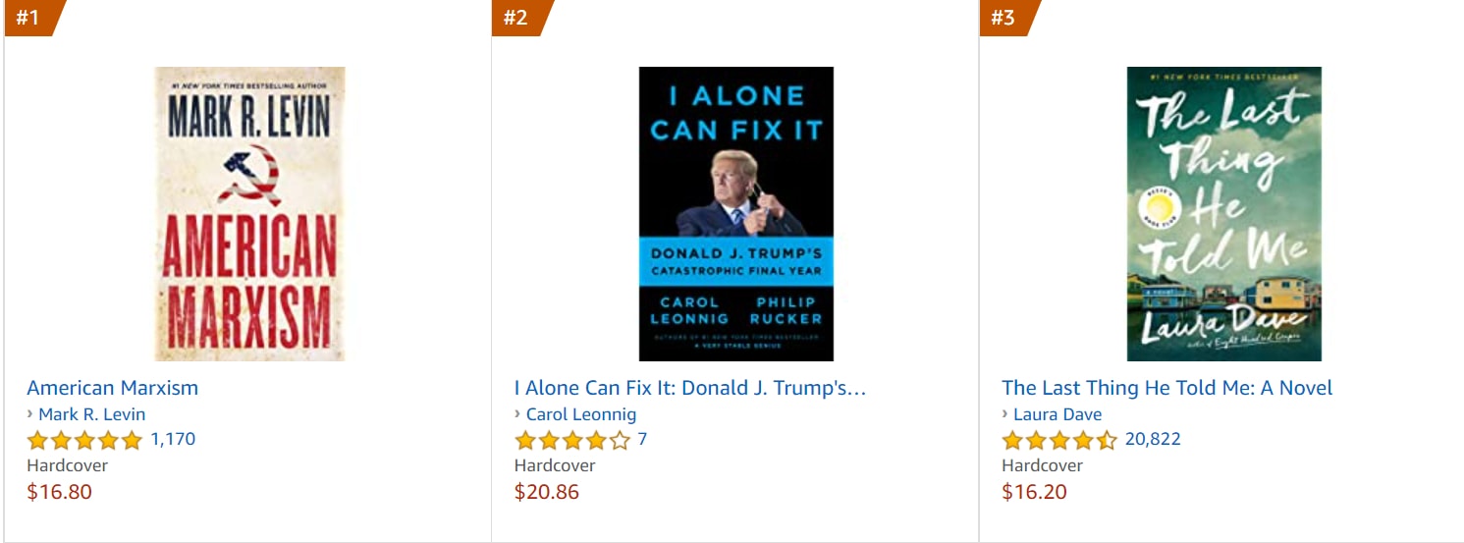Image resolution: width=1464 pixels, height=543 pixels.
Task: Open the I Alone Can Fix It title link
Action: click(690, 388)
